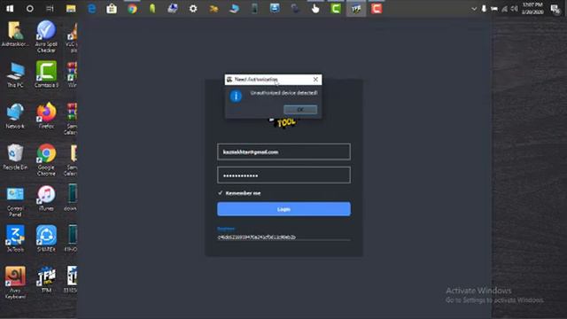Open the user folder desktop icon
Viewport: 567px width, 319px height.
click(x=15, y=34)
